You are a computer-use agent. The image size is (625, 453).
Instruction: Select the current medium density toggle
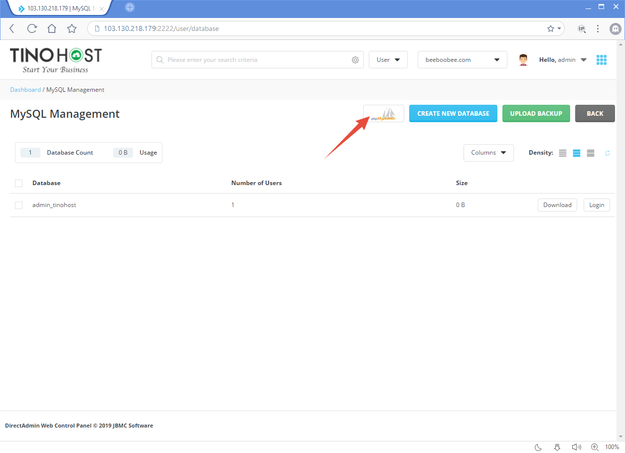(576, 153)
